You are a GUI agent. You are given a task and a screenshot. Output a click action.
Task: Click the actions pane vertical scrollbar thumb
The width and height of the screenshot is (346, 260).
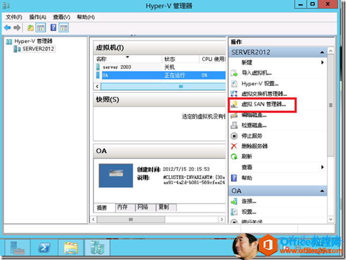tap(330, 105)
